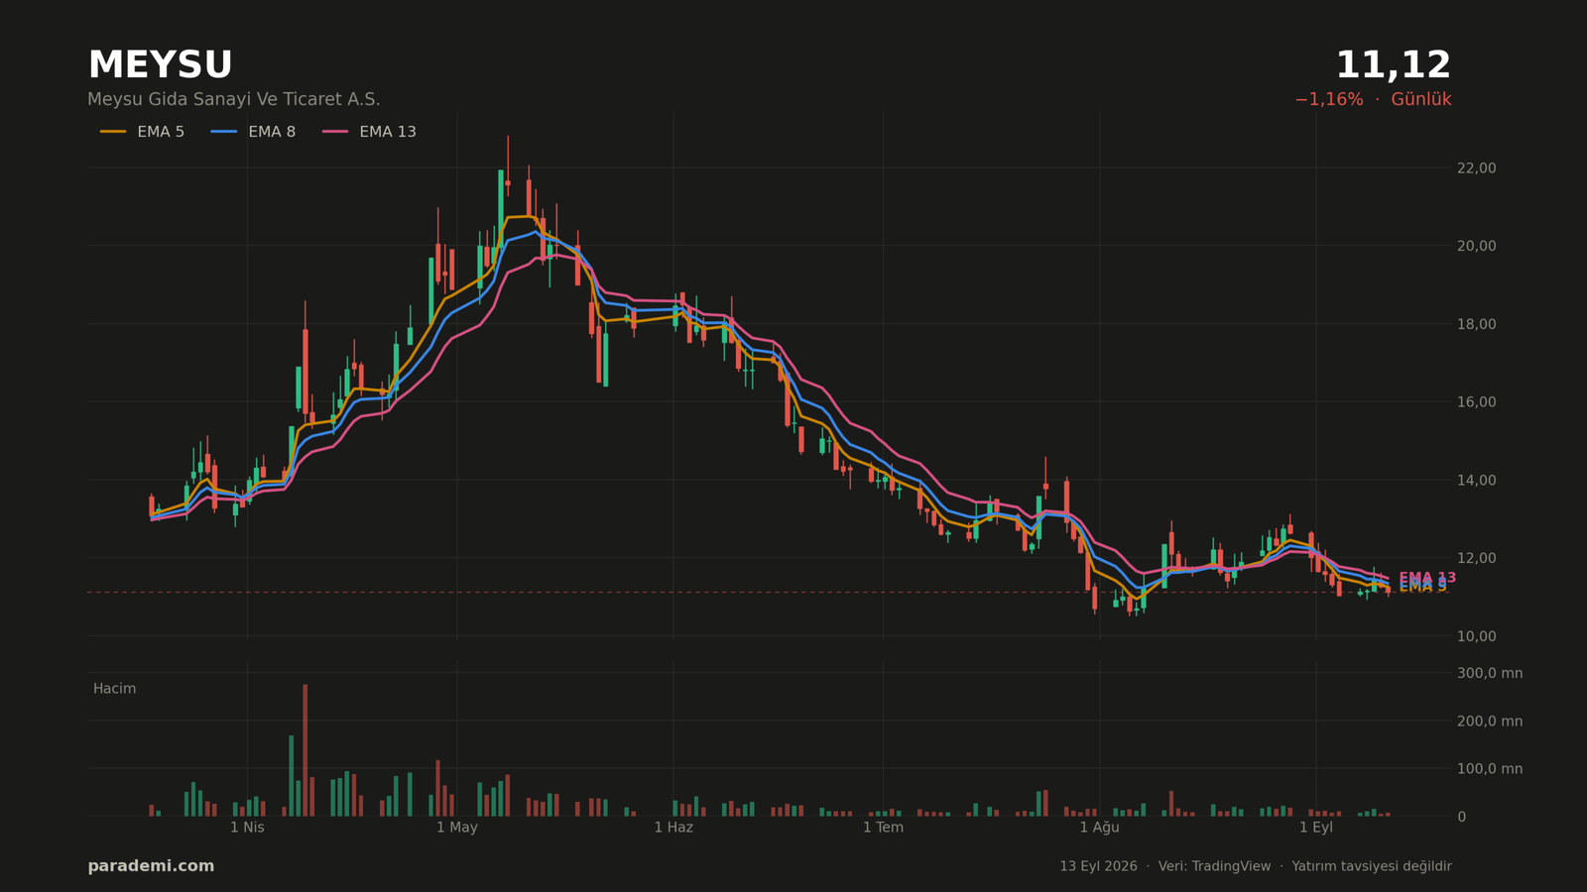Click the 1 Haz date axis label

click(673, 828)
